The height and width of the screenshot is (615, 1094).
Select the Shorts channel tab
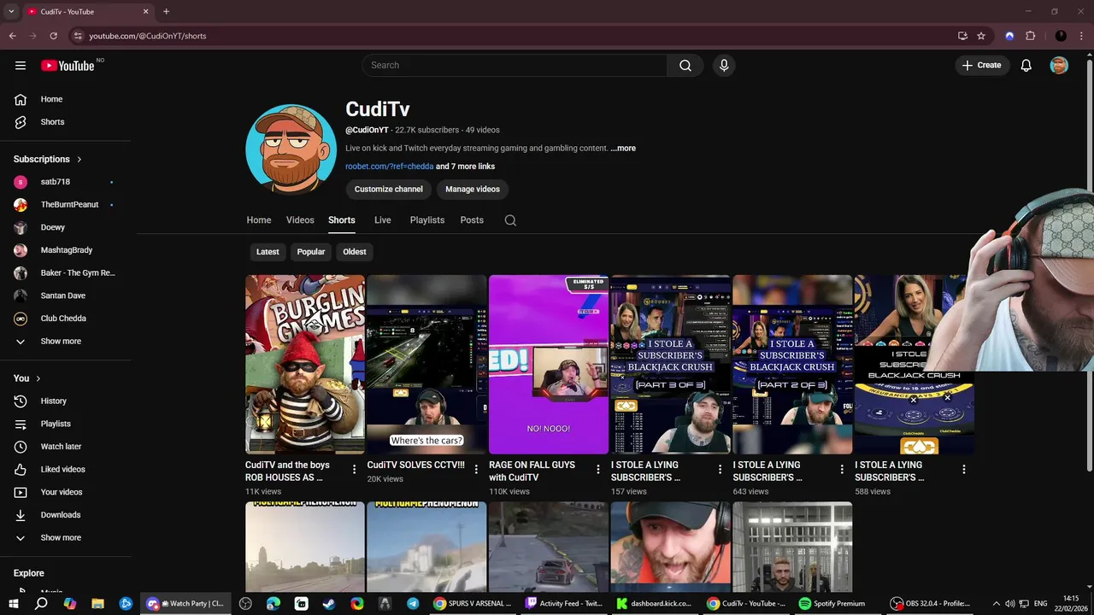click(x=342, y=220)
